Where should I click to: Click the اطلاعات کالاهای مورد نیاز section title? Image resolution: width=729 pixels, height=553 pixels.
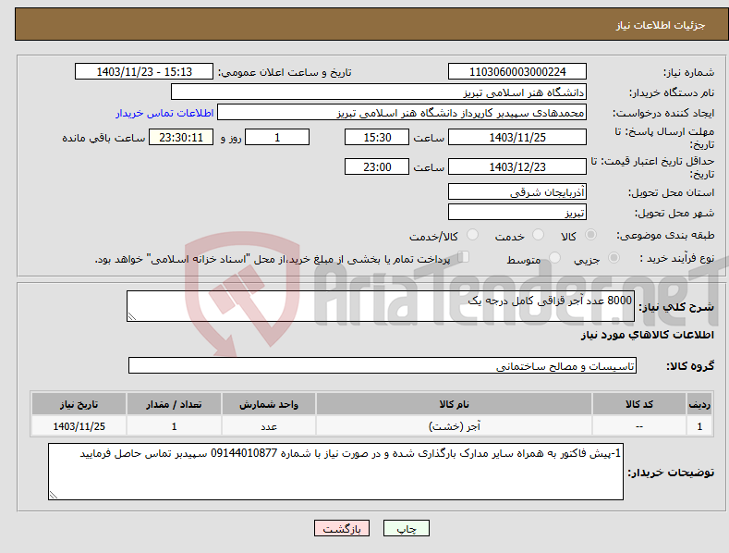pos(647,335)
